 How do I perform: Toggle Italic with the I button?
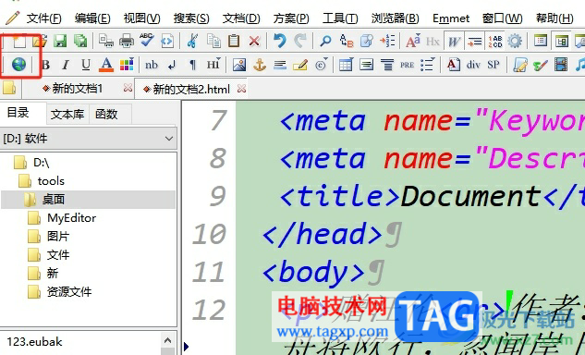click(66, 65)
